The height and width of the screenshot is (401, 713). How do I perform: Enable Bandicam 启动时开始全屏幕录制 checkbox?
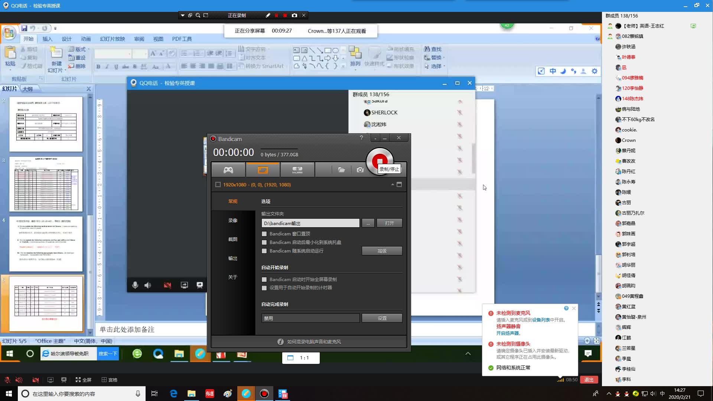[x=264, y=280]
